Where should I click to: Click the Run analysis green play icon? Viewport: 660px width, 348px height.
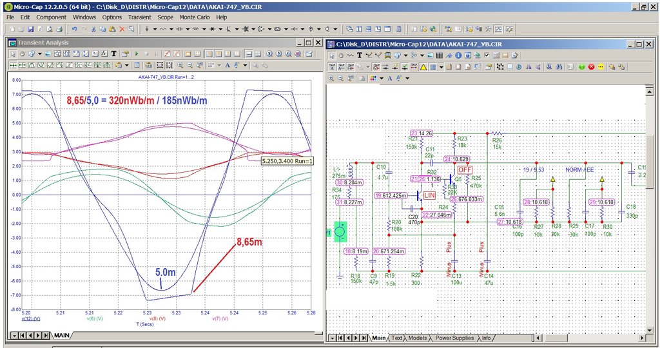137,54
